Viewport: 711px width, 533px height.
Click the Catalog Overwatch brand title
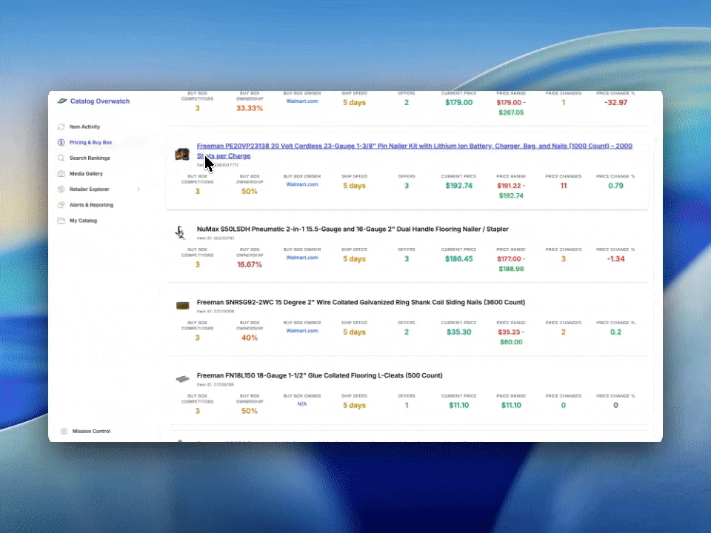pyautogui.click(x=100, y=101)
